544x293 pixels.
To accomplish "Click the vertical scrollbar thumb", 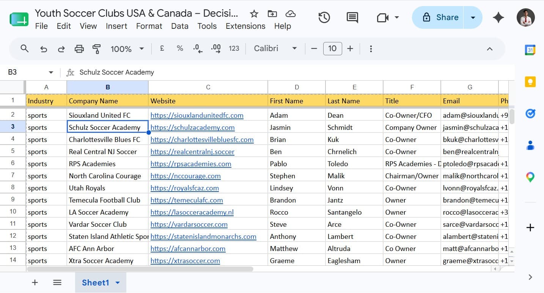I will click(x=512, y=117).
